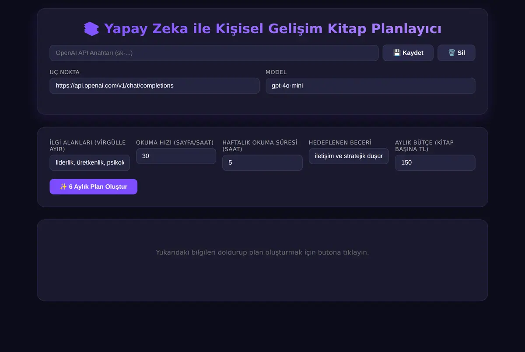Click the Okuma Hızı field showing 30
Screen dimensions: 525x352
(x=176, y=156)
